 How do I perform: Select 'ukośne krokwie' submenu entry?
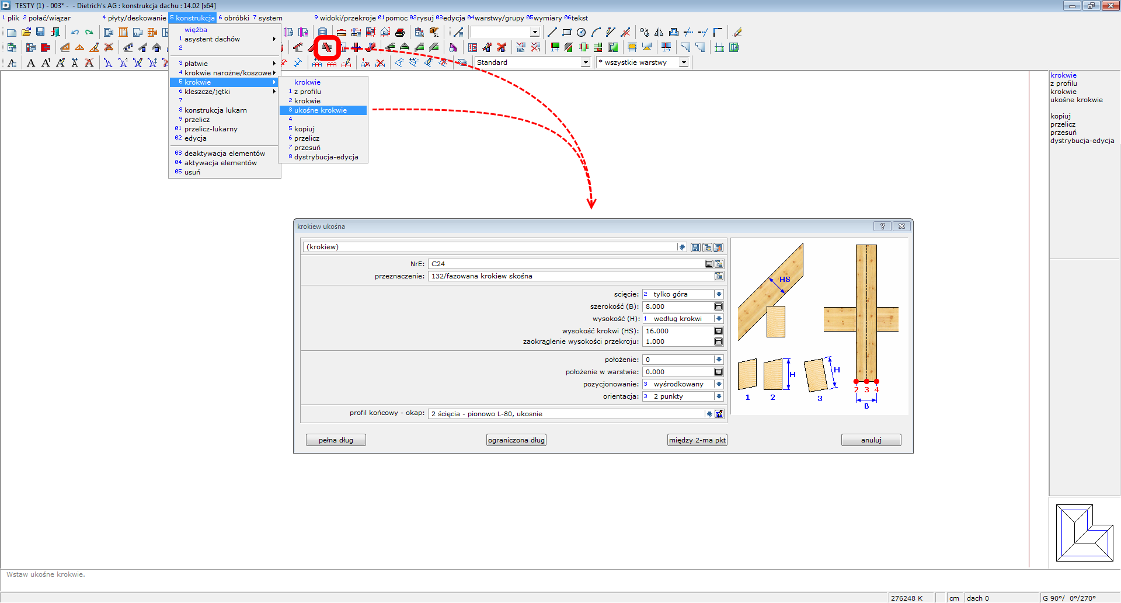[321, 110]
